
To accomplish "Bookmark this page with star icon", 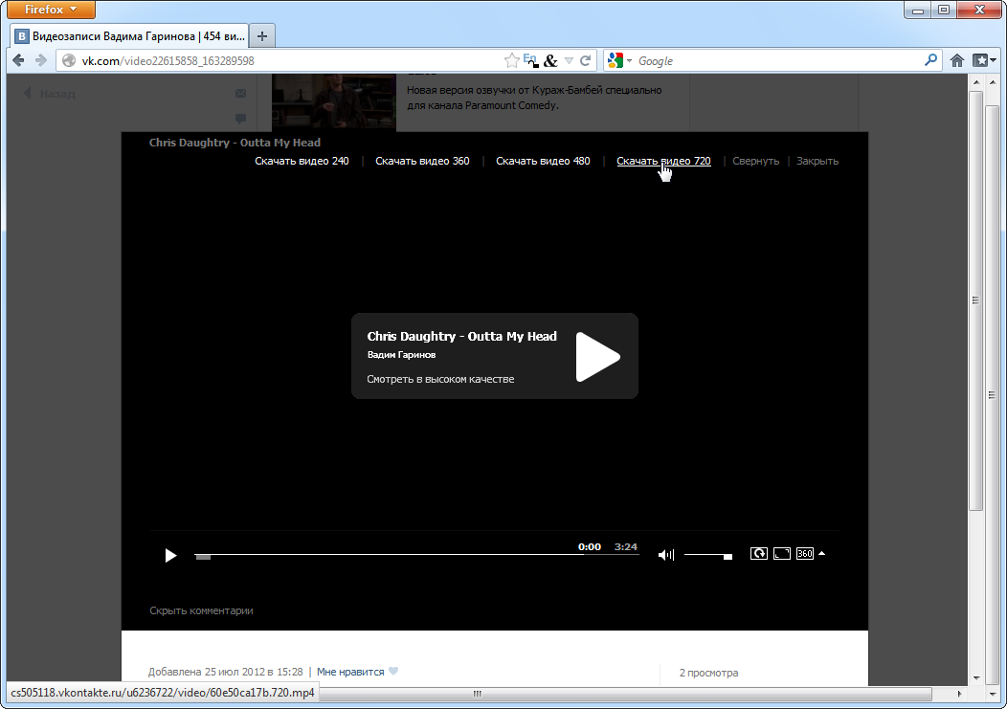I will click(x=512, y=60).
